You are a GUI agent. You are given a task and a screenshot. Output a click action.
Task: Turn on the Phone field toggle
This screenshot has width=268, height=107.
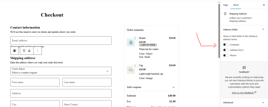pyautogui.click(x=226, y=55)
